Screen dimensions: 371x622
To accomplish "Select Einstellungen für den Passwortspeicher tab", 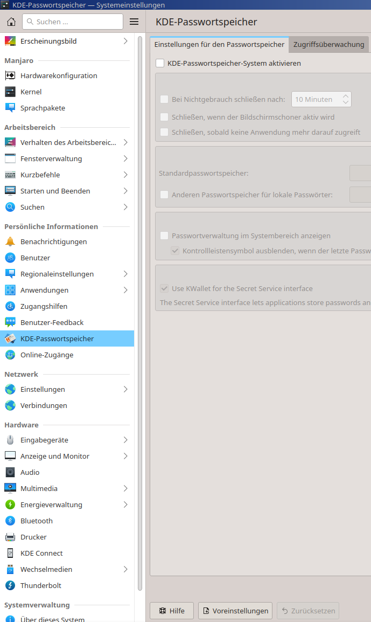I will coord(219,44).
